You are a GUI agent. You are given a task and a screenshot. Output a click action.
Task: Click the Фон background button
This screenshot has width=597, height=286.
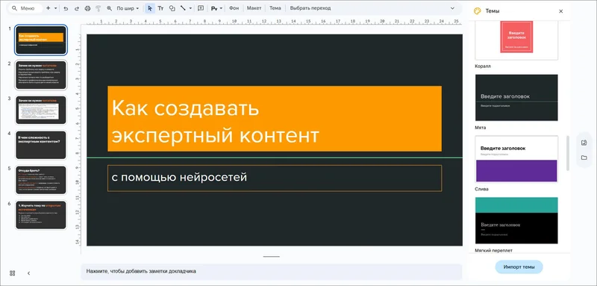234,8
